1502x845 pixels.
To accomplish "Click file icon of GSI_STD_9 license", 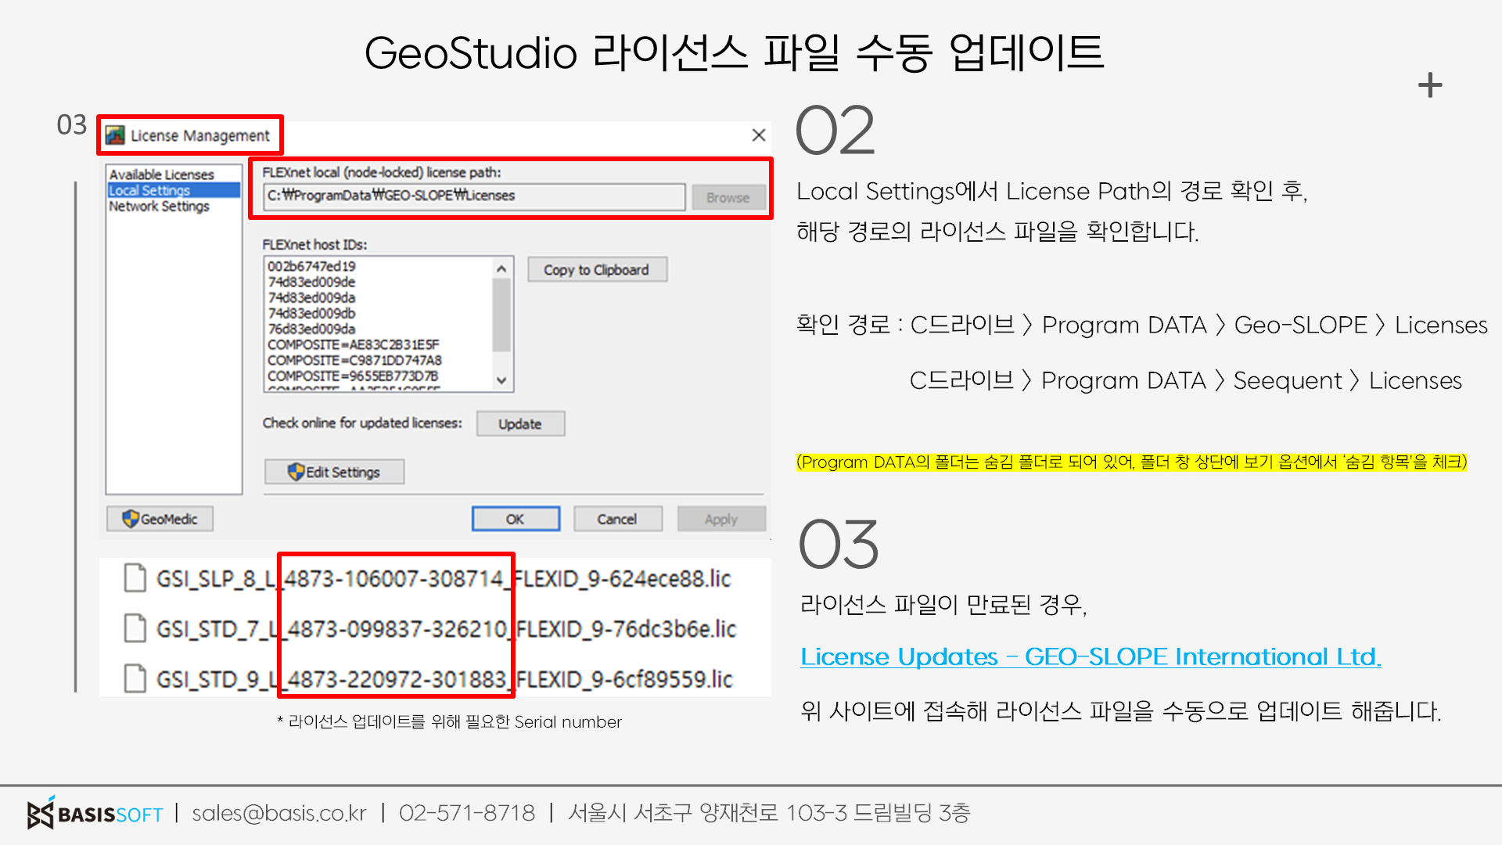I will (x=135, y=678).
